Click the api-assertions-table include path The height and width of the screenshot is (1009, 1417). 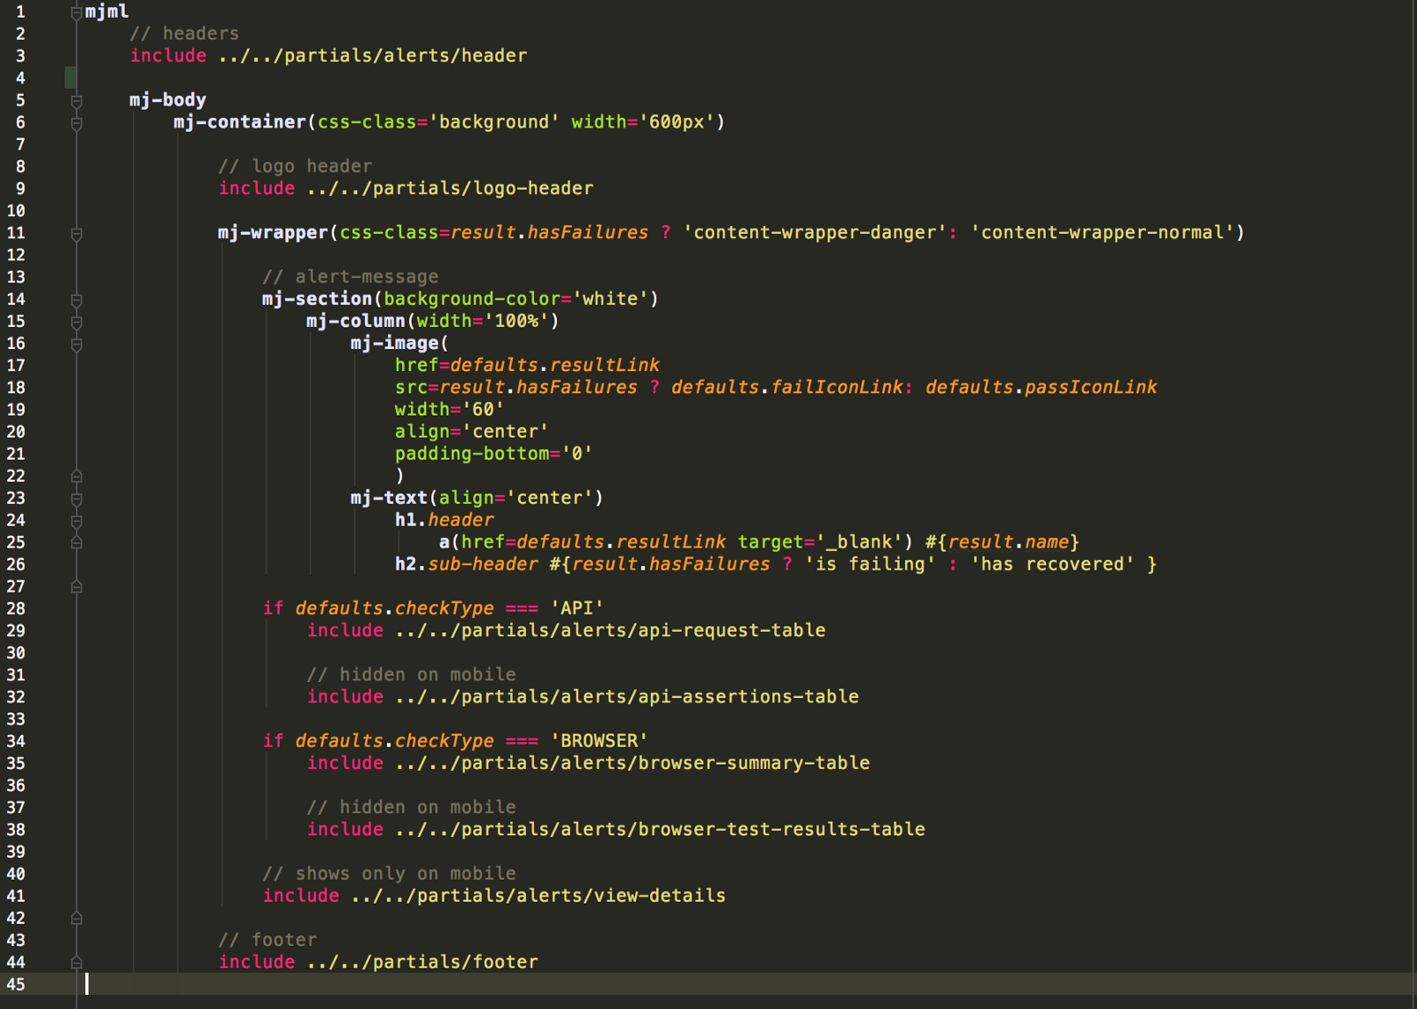coord(627,698)
